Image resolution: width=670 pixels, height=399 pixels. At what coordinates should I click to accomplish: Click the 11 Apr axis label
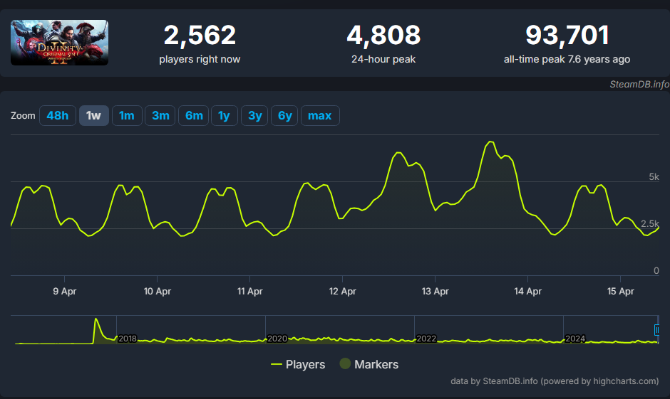click(x=250, y=291)
